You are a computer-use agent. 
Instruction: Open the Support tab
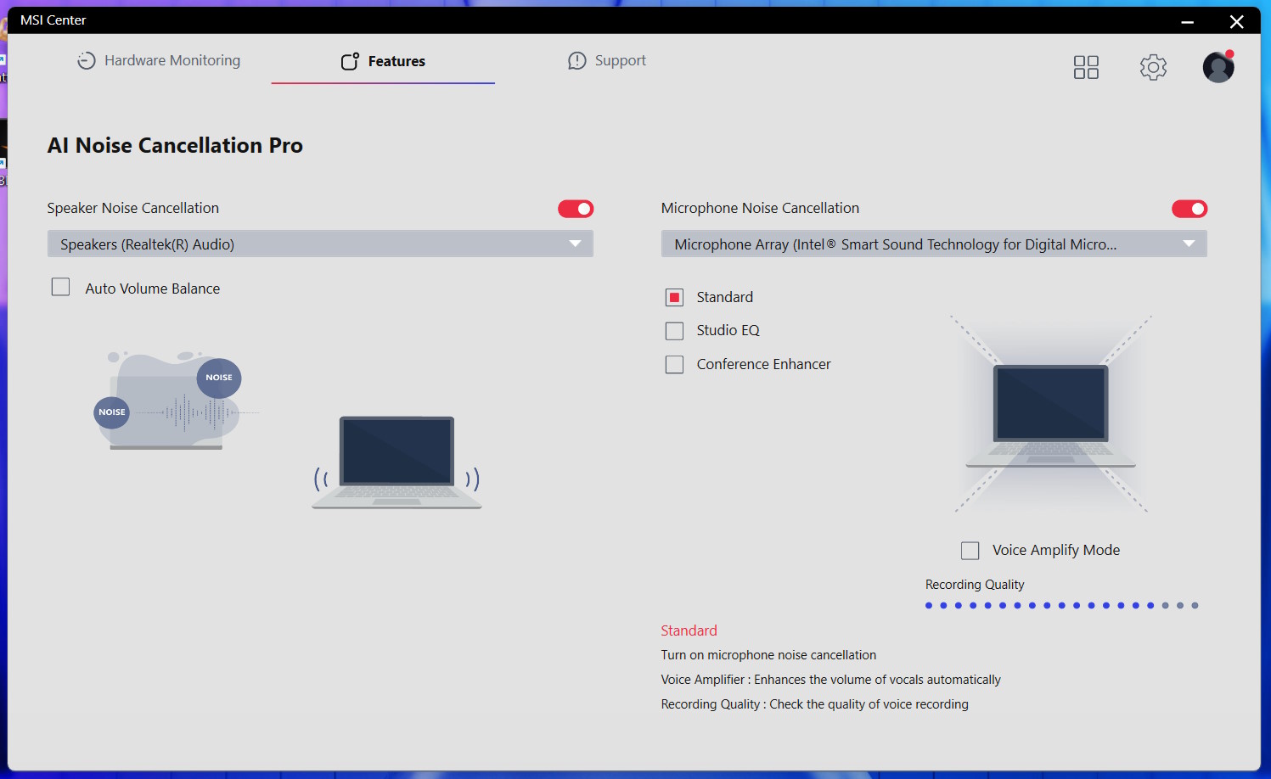pyautogui.click(x=607, y=60)
